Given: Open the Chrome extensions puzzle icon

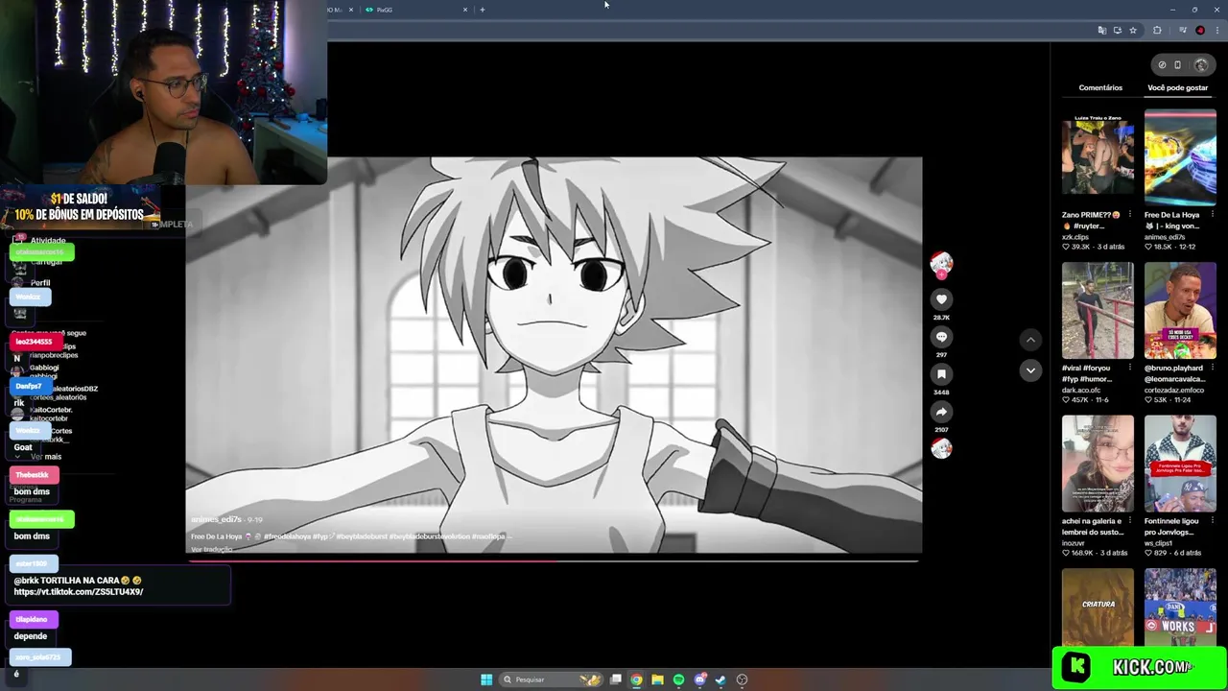Looking at the screenshot, I should [x=1157, y=31].
